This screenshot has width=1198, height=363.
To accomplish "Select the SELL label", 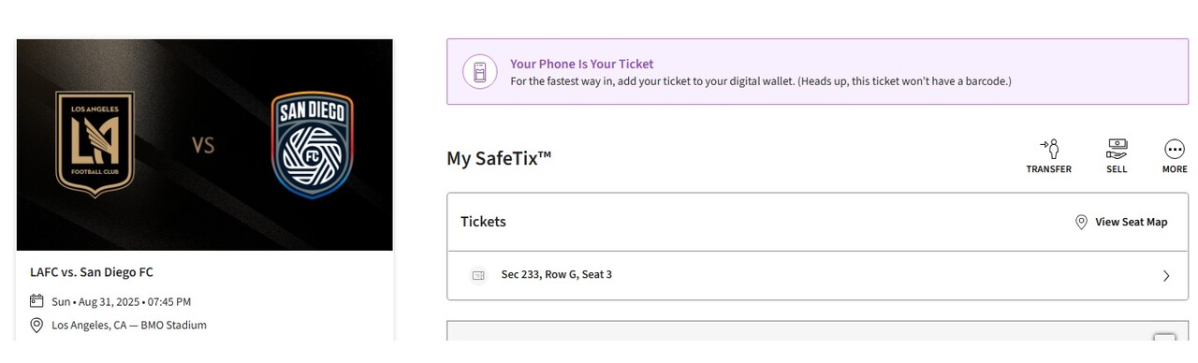I will coord(1117,169).
